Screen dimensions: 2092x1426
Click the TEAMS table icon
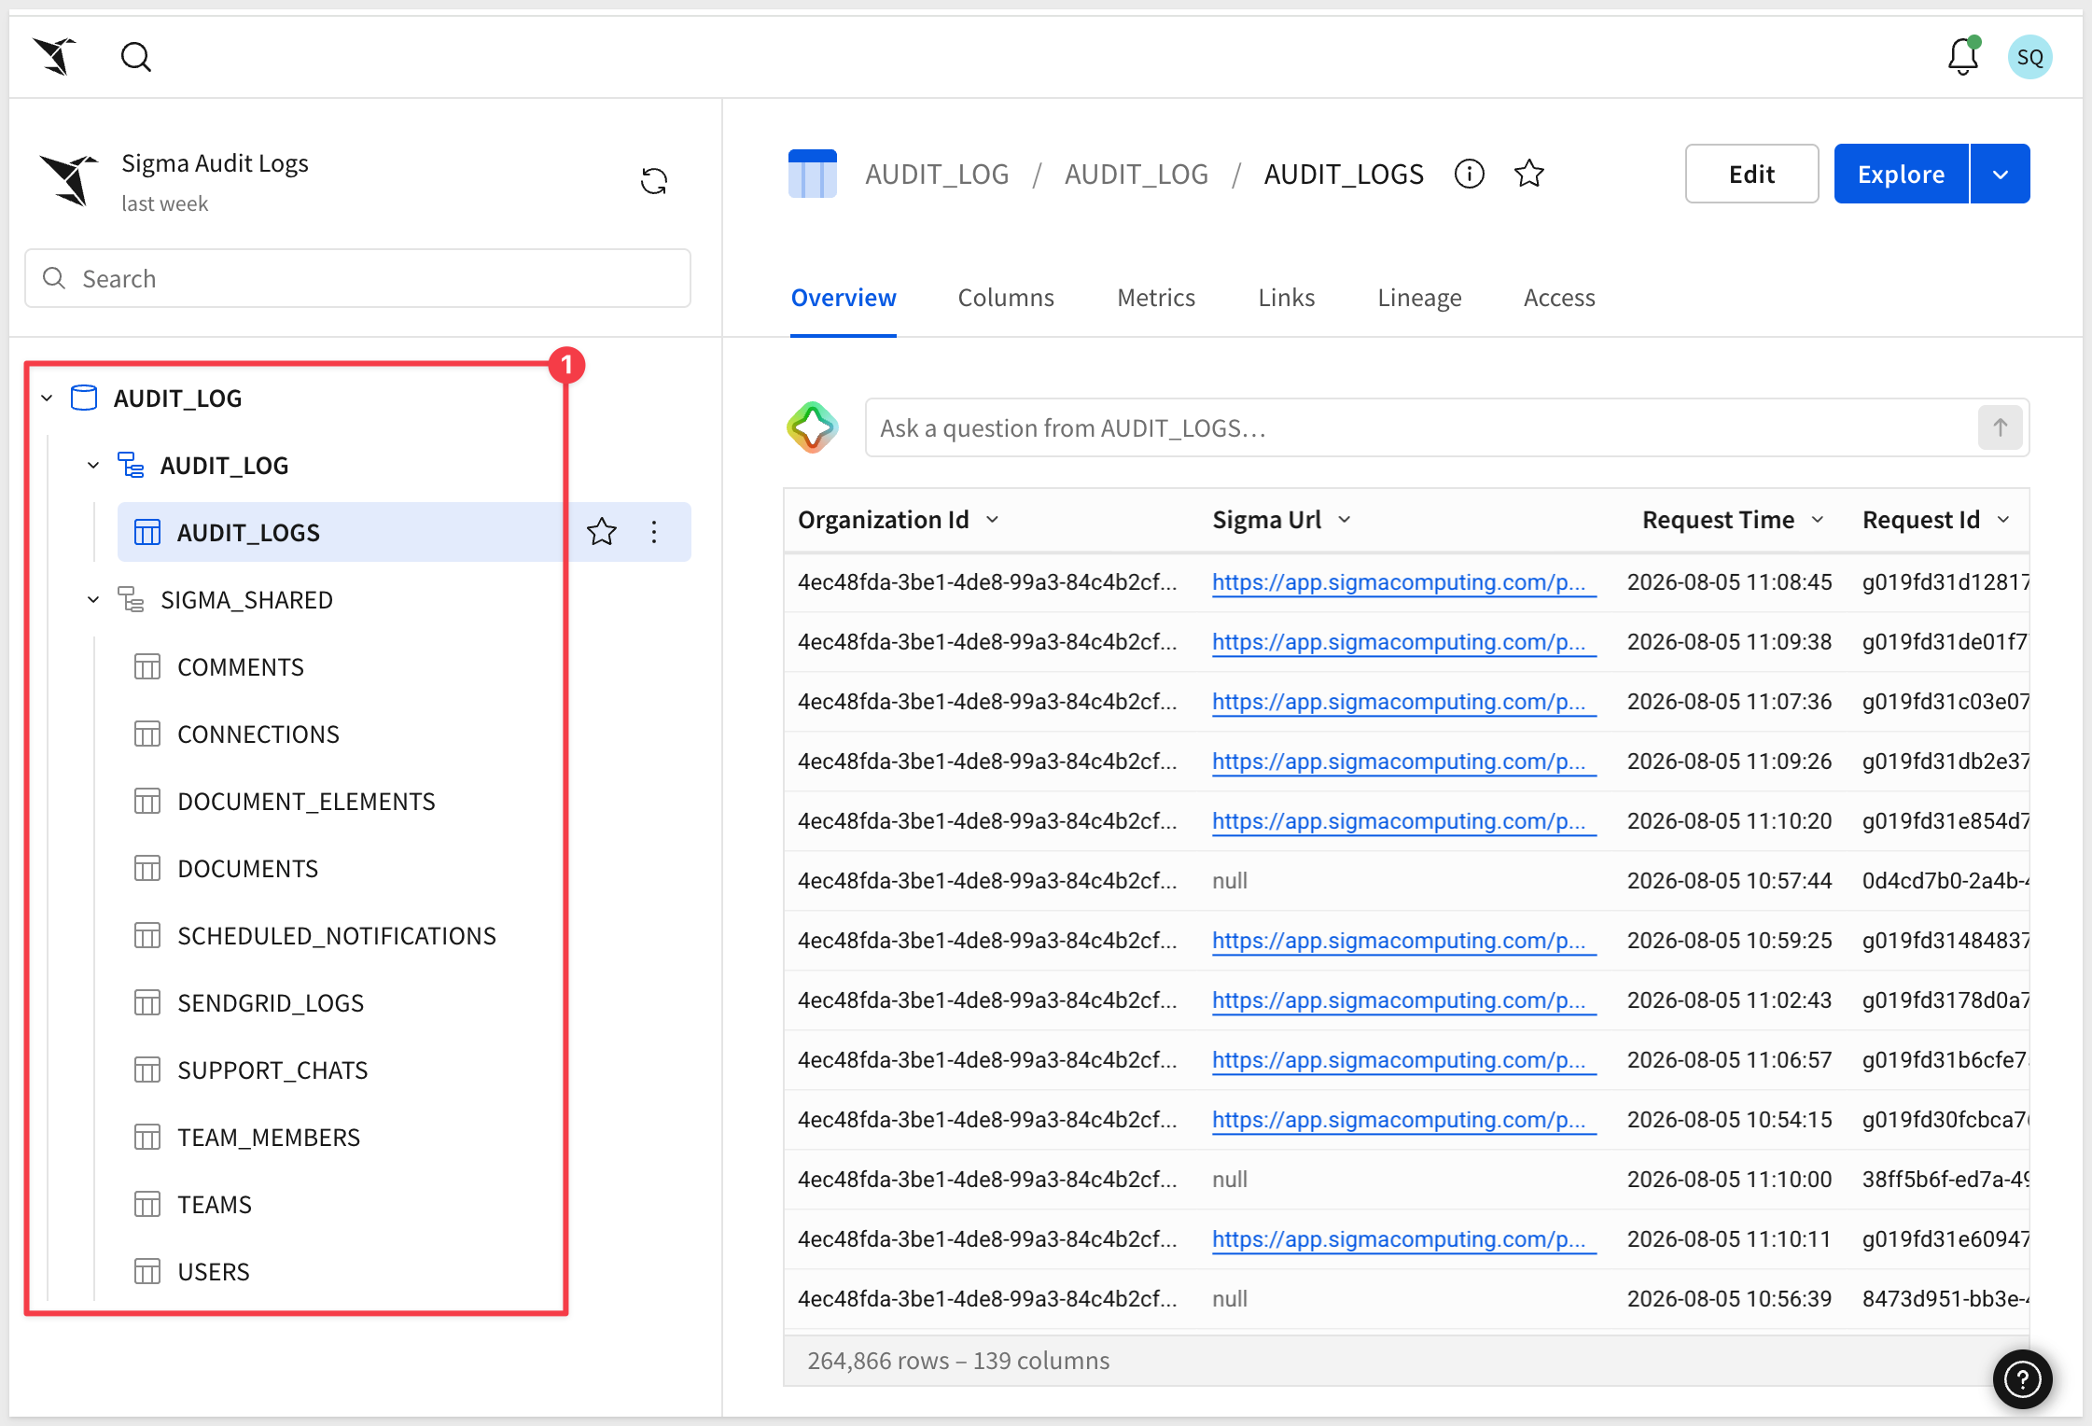click(147, 1204)
